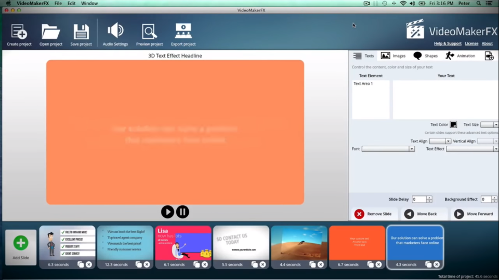Open the Font dropdown
The width and height of the screenshot is (499, 280).
pyautogui.click(x=388, y=149)
